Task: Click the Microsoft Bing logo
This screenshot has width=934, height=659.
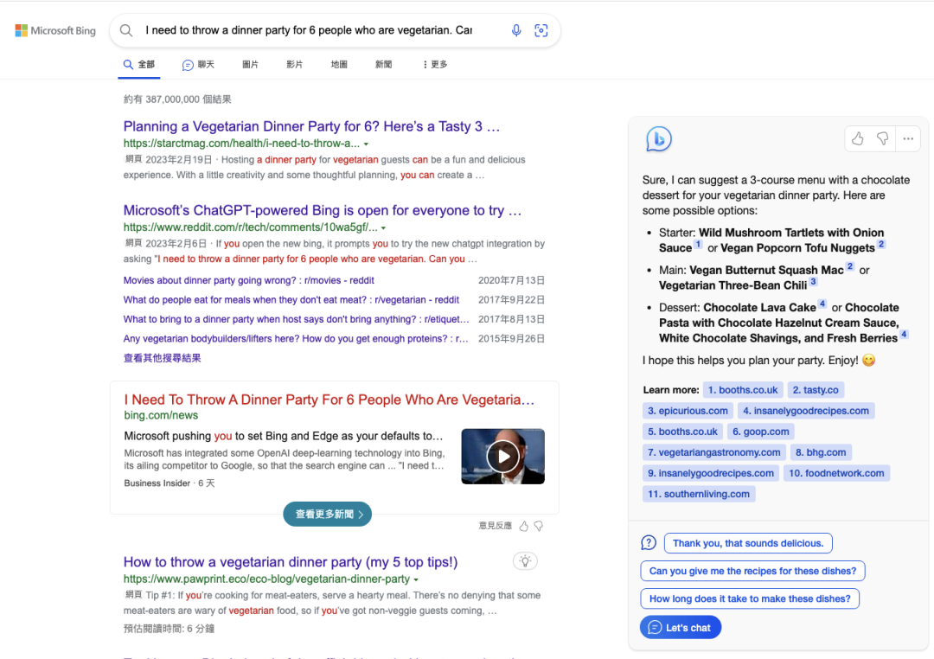Action: pos(54,30)
